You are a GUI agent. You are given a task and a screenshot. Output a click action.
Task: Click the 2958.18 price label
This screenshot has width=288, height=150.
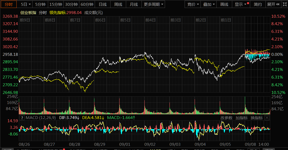coord(10,54)
